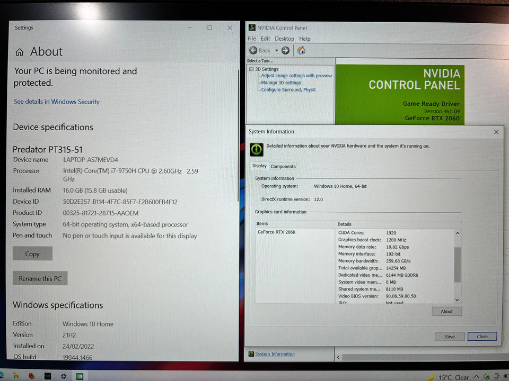Open File Explorer from the taskbar

[x=16, y=376]
